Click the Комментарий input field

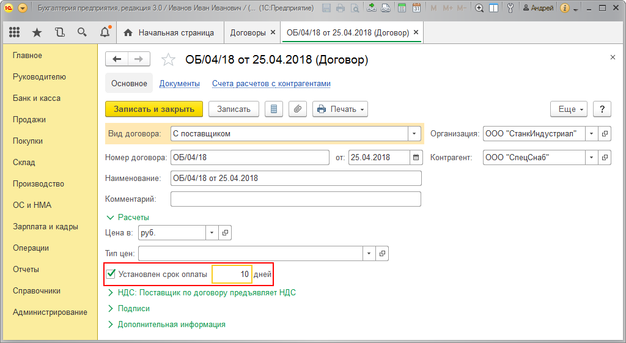click(296, 199)
